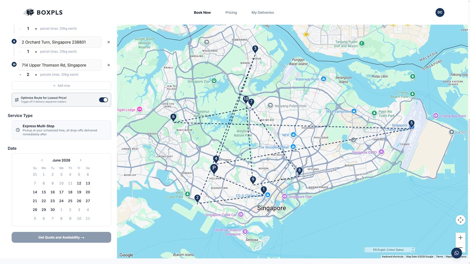The width and height of the screenshot is (470, 264).
Task: Click Get Quote and Availability button
Action: click(x=61, y=237)
